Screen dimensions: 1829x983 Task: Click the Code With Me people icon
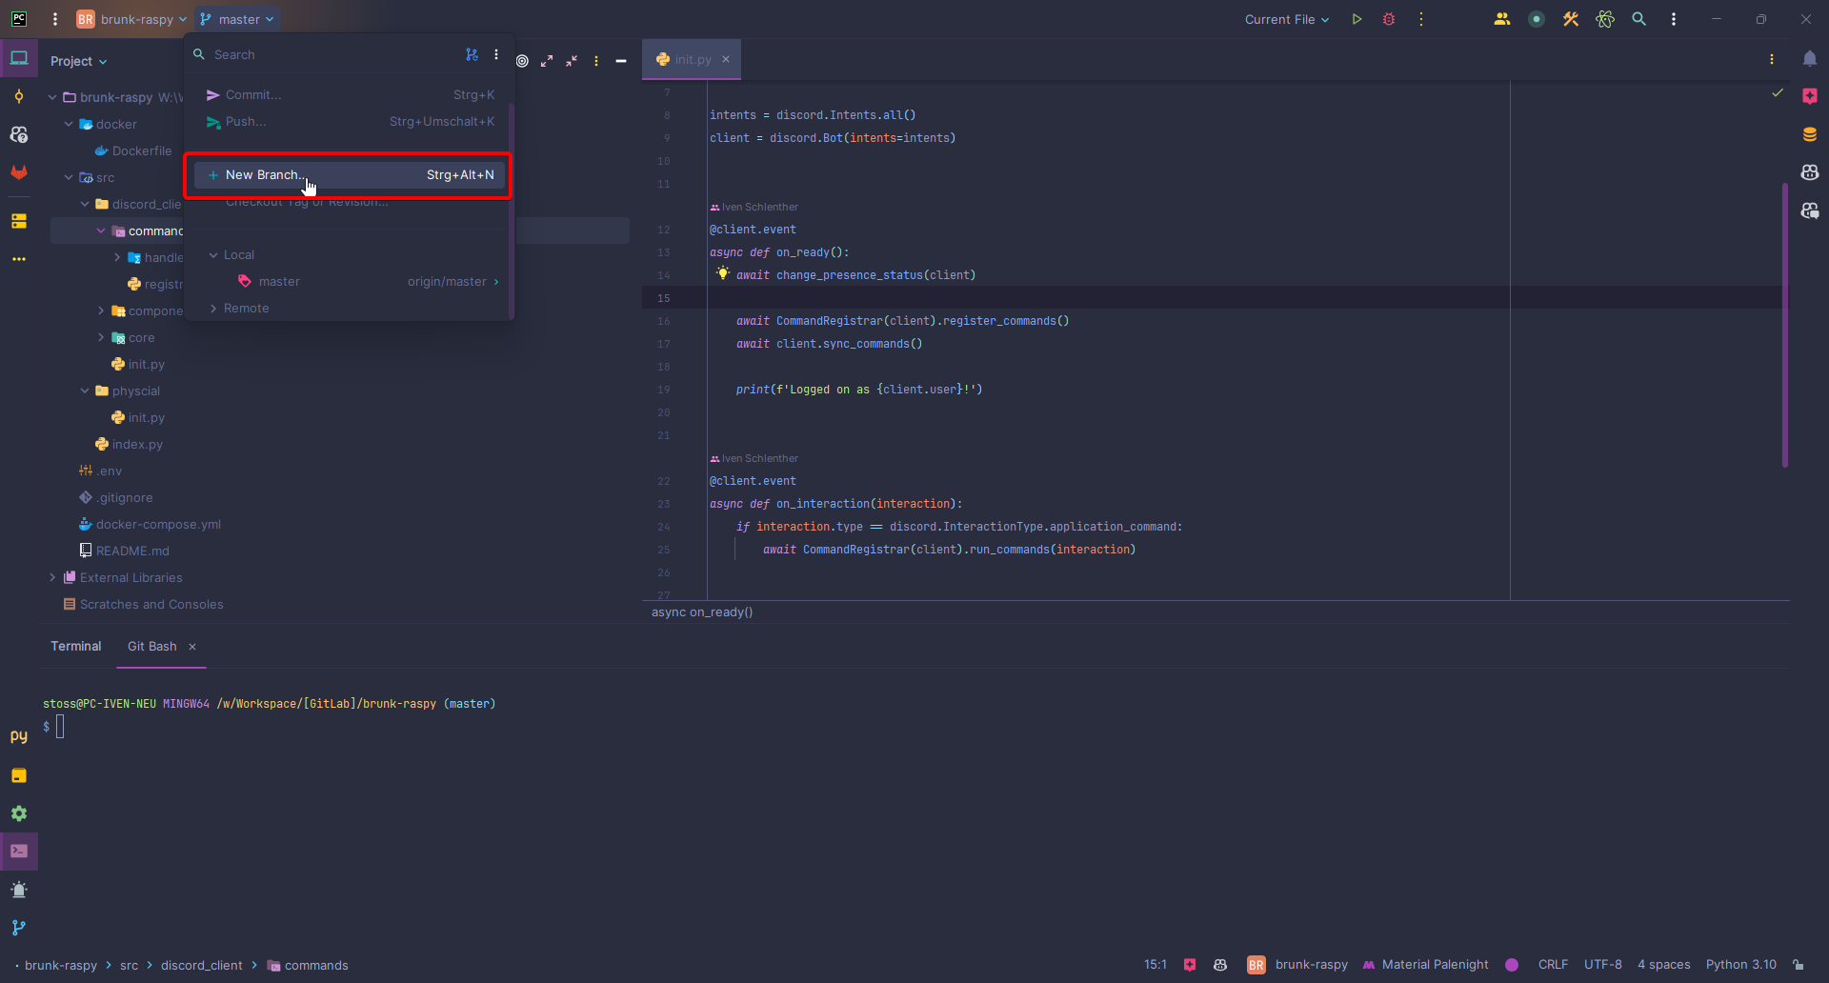coord(1502,19)
